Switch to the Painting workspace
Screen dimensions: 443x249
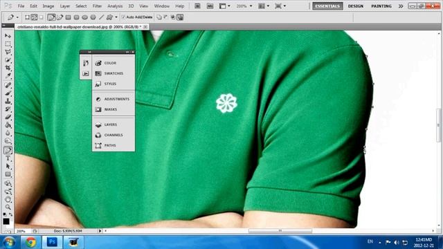pos(381,6)
